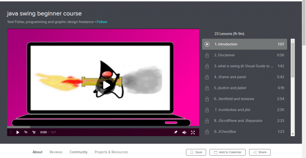The height and width of the screenshot is (158, 306).
Task: Open lesson 7. Jcombobox and jlist
Action: [244, 110]
